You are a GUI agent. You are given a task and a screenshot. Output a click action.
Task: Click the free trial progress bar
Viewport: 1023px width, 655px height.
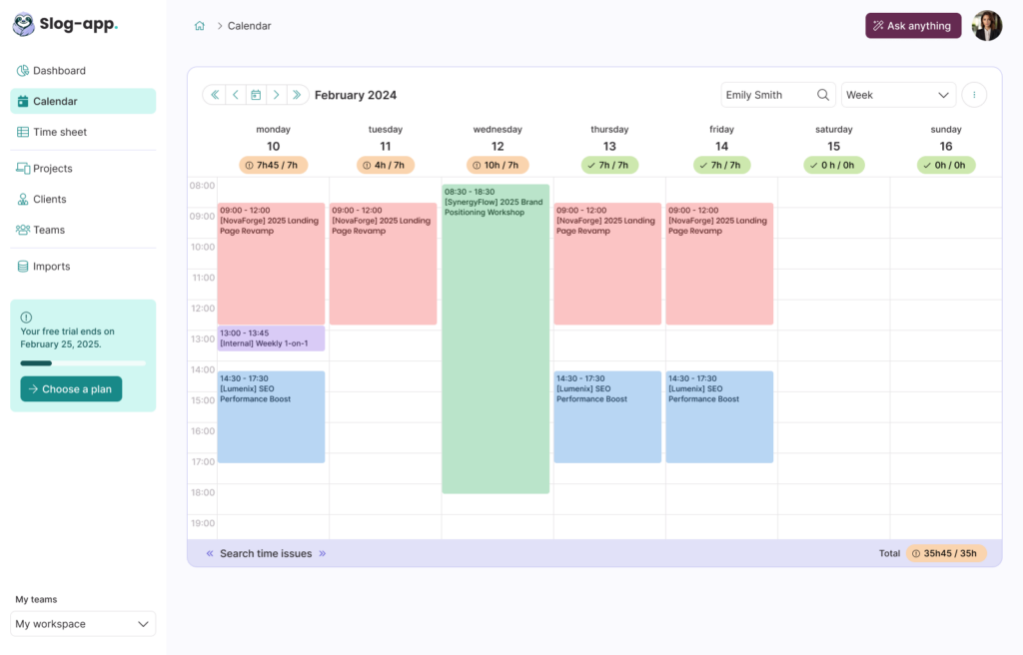click(x=83, y=363)
